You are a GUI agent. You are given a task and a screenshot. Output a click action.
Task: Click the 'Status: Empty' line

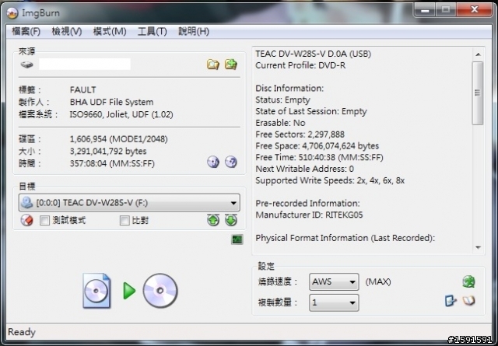(x=282, y=100)
